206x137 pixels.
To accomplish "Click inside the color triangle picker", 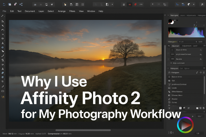I will pyautogui.click(x=185, y=125).
